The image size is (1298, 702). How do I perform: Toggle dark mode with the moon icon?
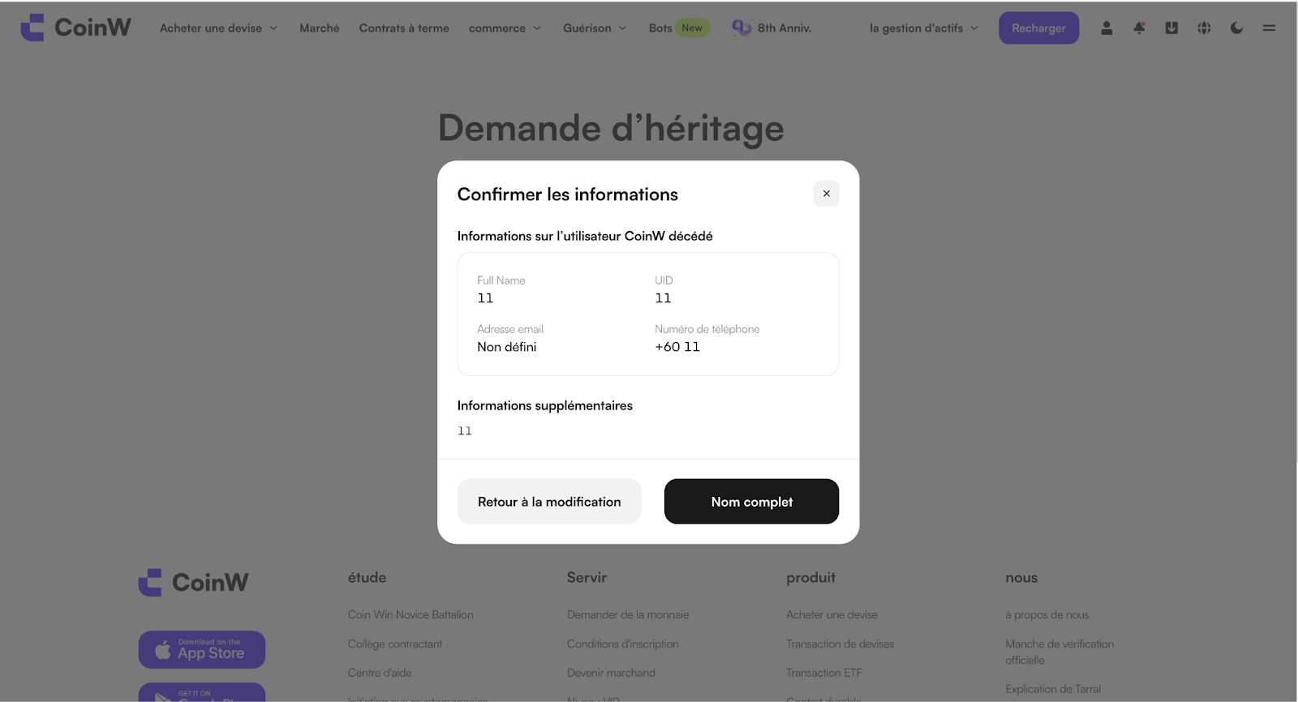point(1236,28)
